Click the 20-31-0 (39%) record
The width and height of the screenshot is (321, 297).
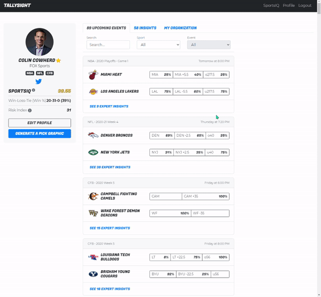58,100
